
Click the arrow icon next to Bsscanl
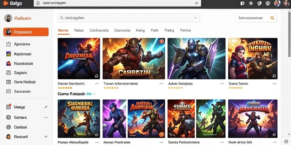(46, 137)
